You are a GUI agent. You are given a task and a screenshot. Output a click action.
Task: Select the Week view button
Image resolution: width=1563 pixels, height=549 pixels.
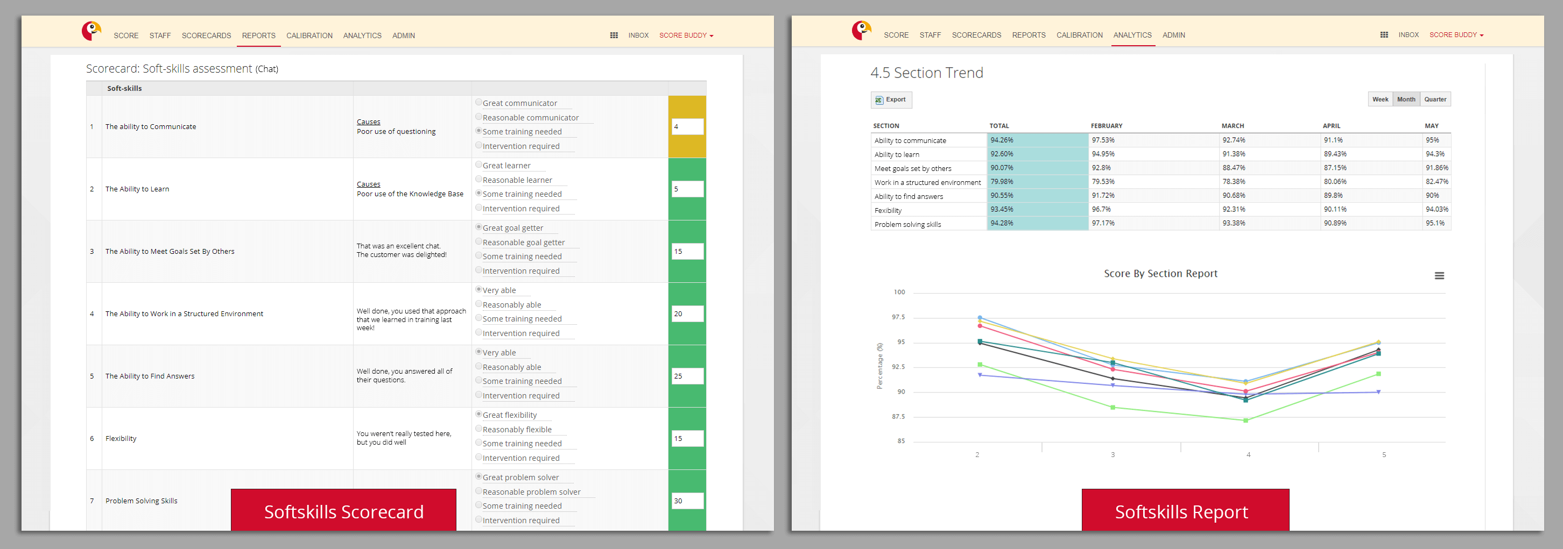click(1380, 99)
